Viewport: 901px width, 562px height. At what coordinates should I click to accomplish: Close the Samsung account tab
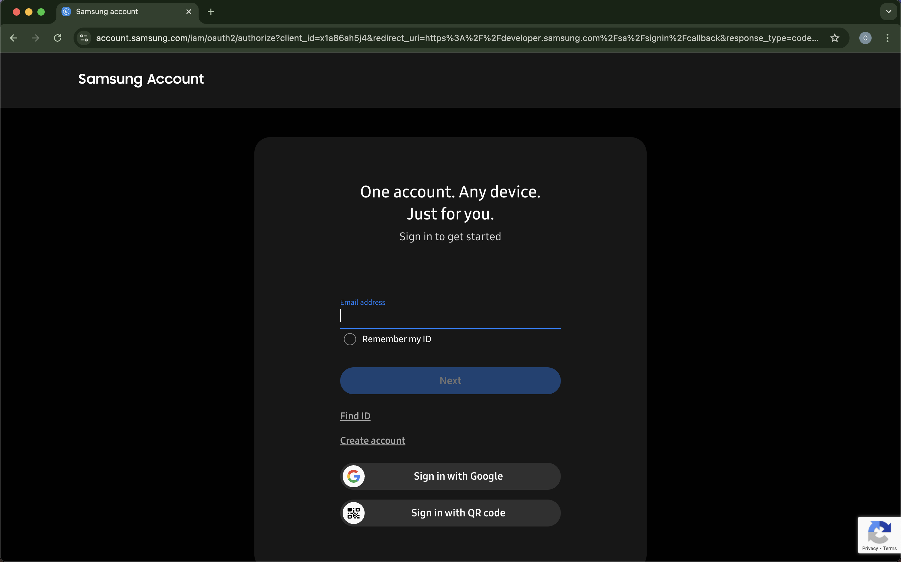point(189,12)
